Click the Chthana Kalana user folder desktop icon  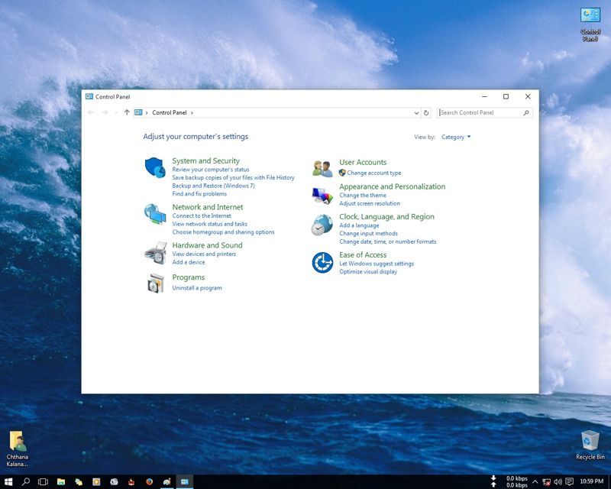[x=17, y=449]
